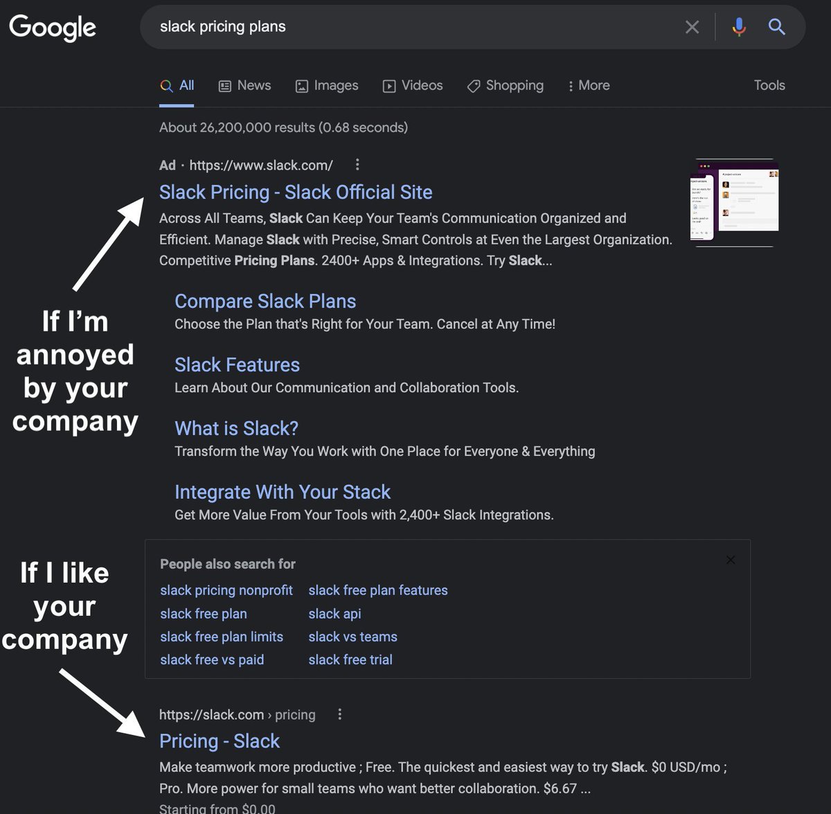Switch to the News tab

244,86
